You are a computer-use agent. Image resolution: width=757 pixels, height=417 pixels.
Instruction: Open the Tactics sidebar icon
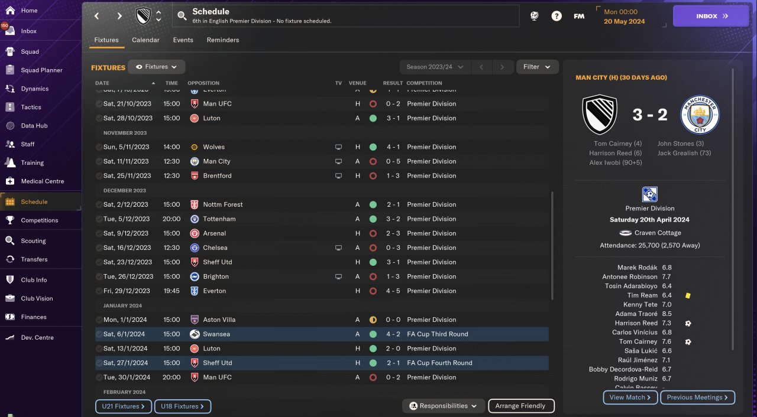10,107
